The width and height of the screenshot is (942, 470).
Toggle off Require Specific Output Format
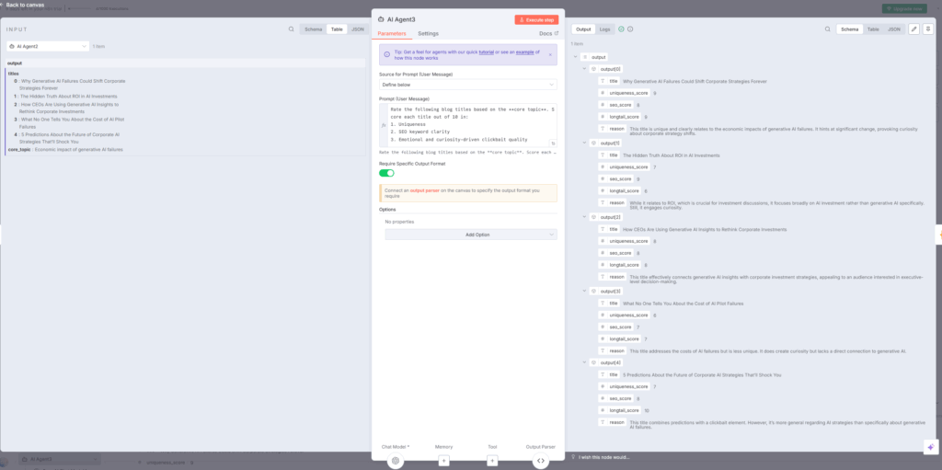click(386, 172)
